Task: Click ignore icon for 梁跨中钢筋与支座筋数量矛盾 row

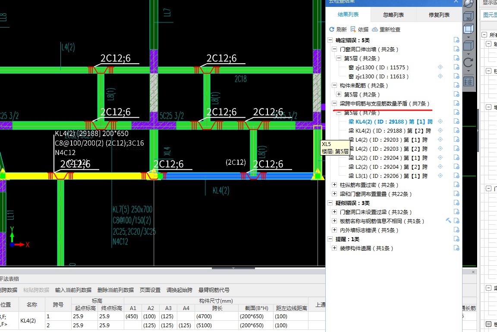Action: pos(456,103)
